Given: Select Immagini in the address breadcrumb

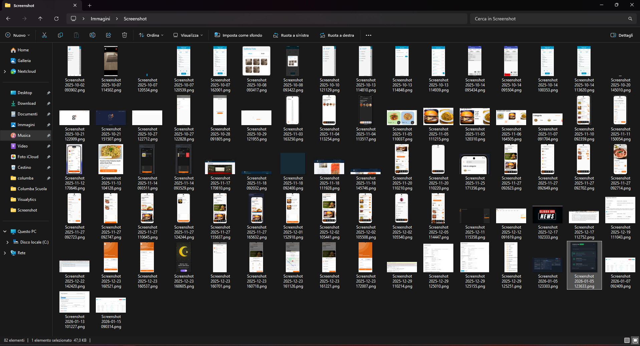Looking at the screenshot, I should tap(100, 19).
